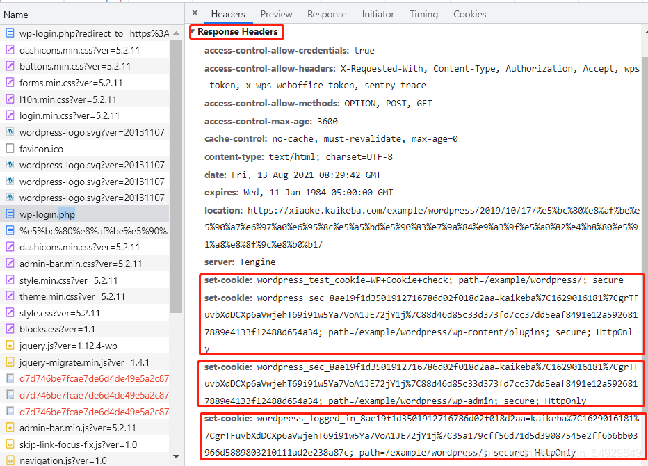Click the access-control-allow-credentials header name
The image size is (648, 466).
click(277, 51)
